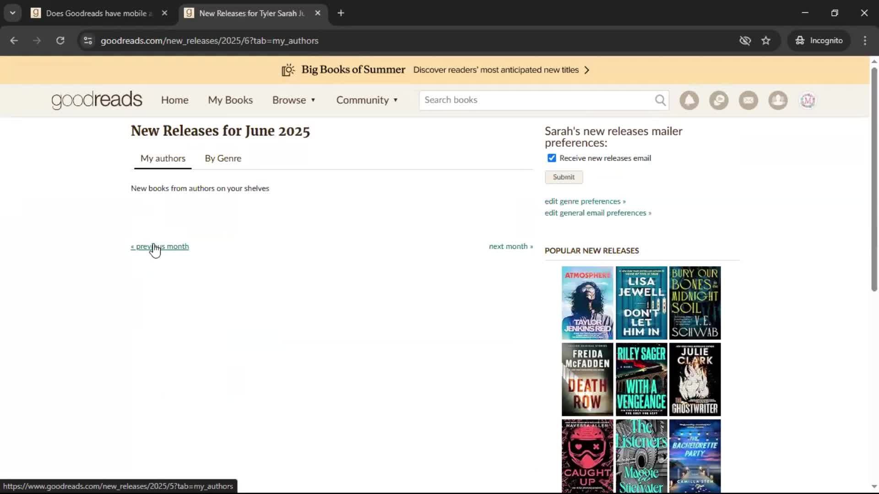The image size is (879, 494).
Task: Click the browser address bar URL
Action: [209, 41]
